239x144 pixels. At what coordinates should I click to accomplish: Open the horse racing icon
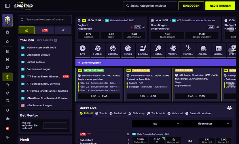[7, 93]
